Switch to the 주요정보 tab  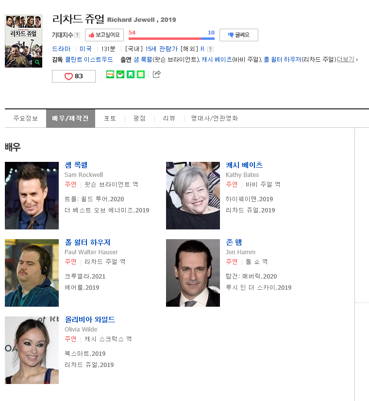pyautogui.click(x=25, y=118)
